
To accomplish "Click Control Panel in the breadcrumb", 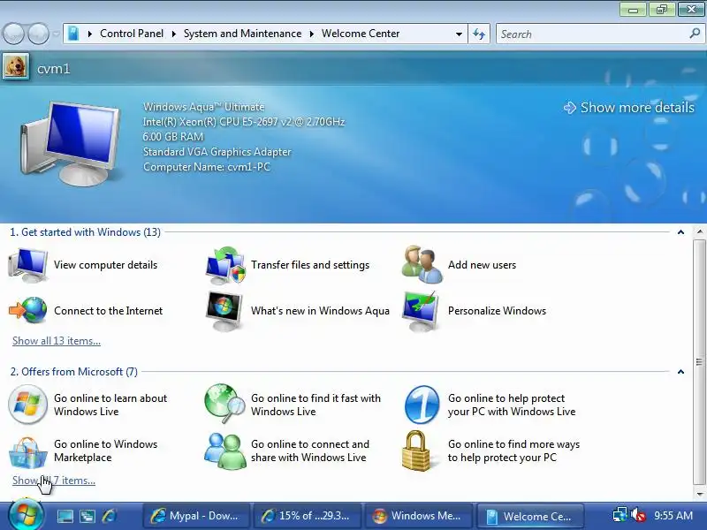I will pos(132,34).
